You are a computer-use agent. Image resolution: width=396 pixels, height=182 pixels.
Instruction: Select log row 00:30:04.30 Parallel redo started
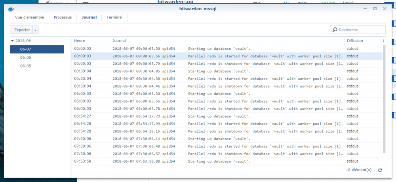227,79
